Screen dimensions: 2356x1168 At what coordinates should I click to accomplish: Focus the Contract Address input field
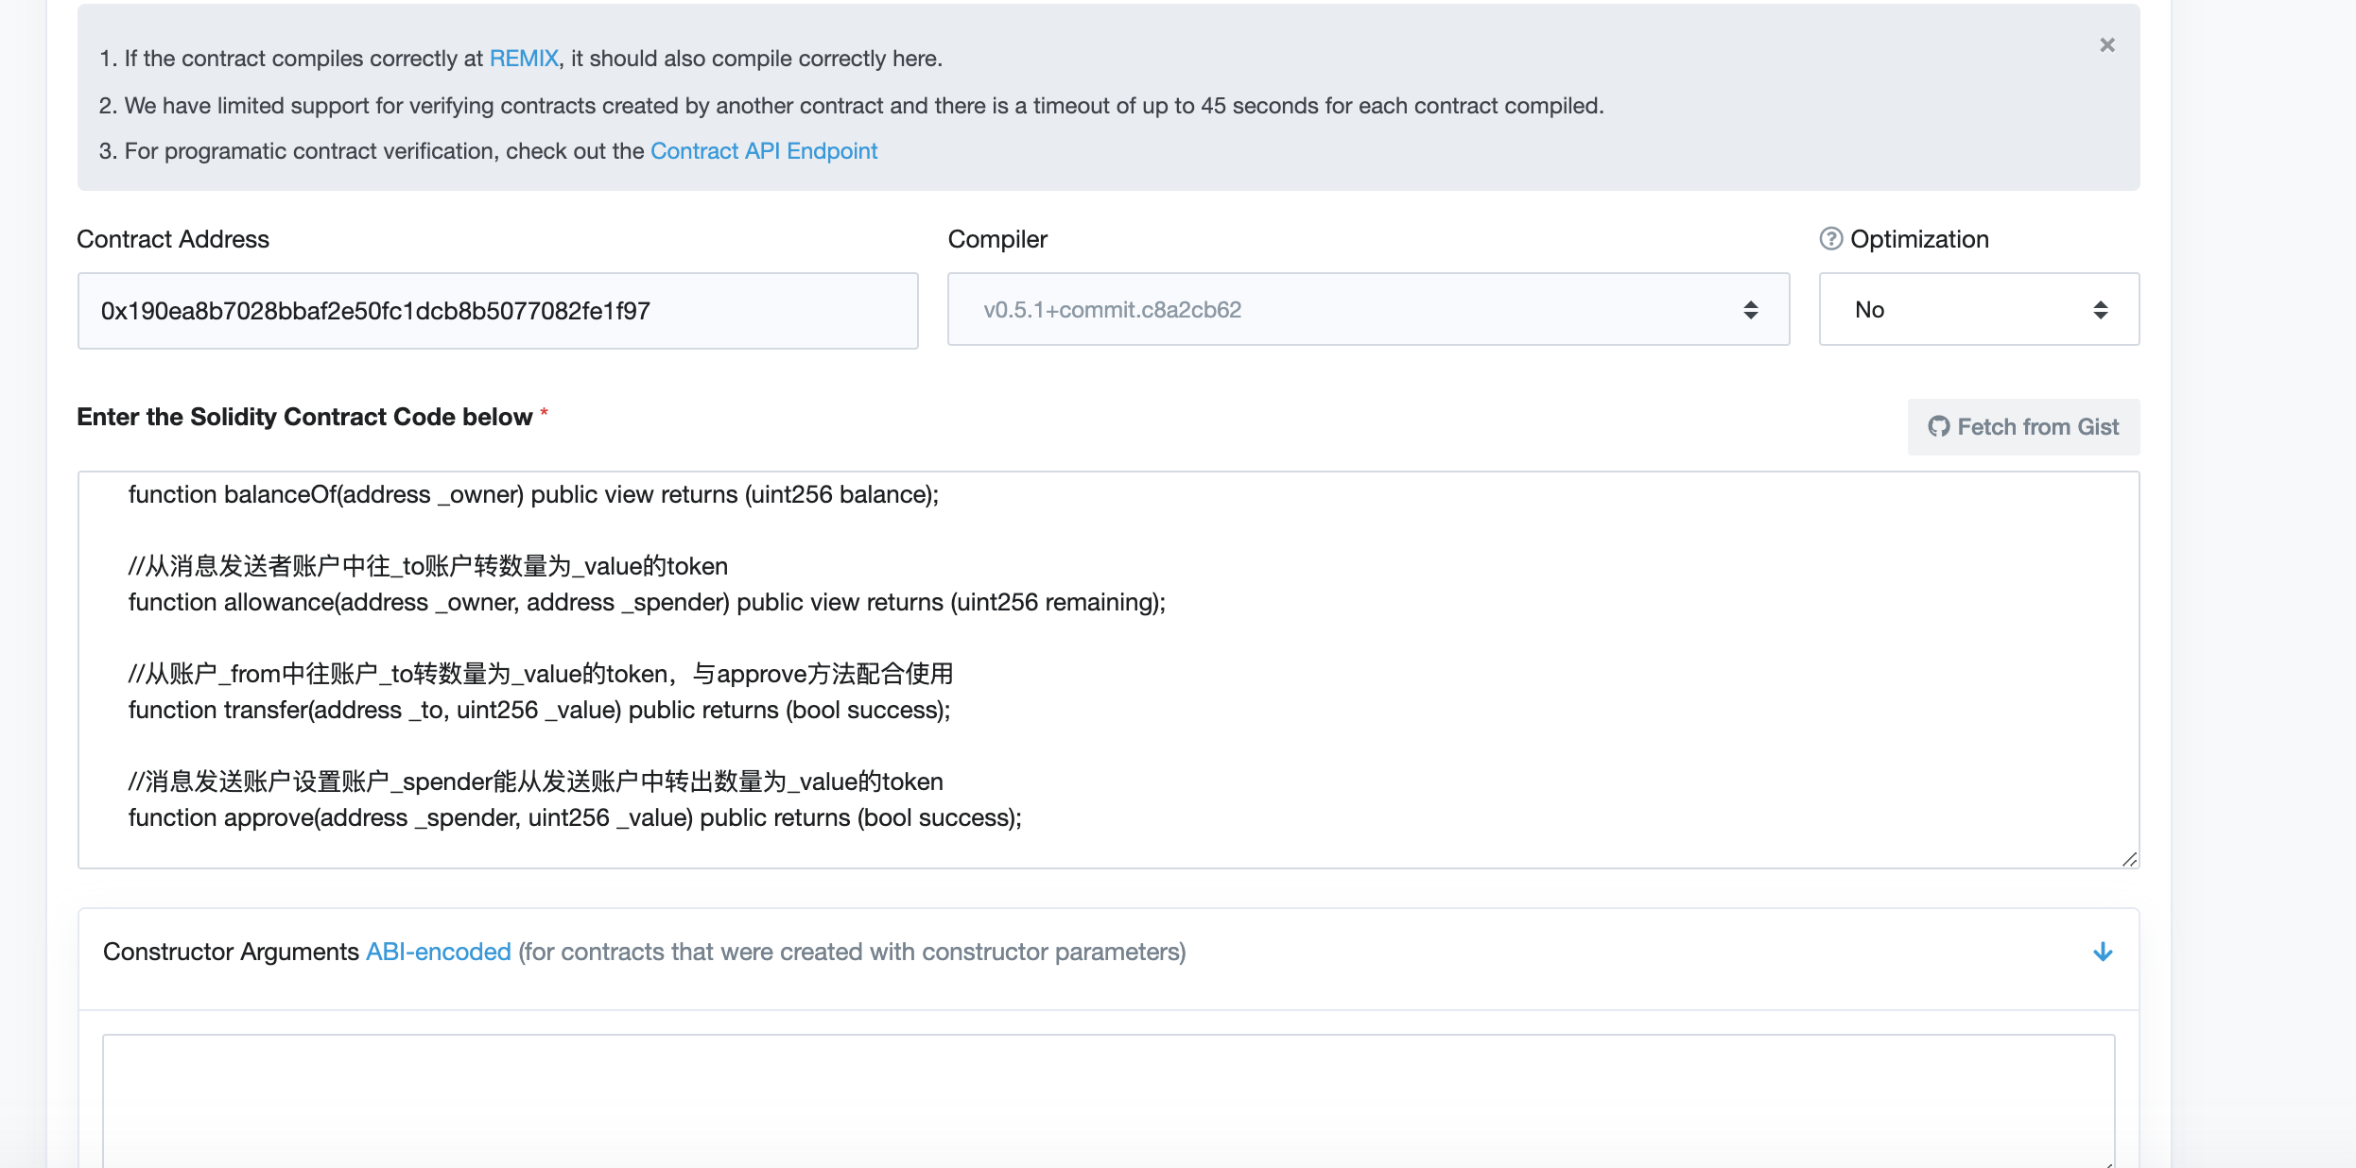(x=497, y=311)
